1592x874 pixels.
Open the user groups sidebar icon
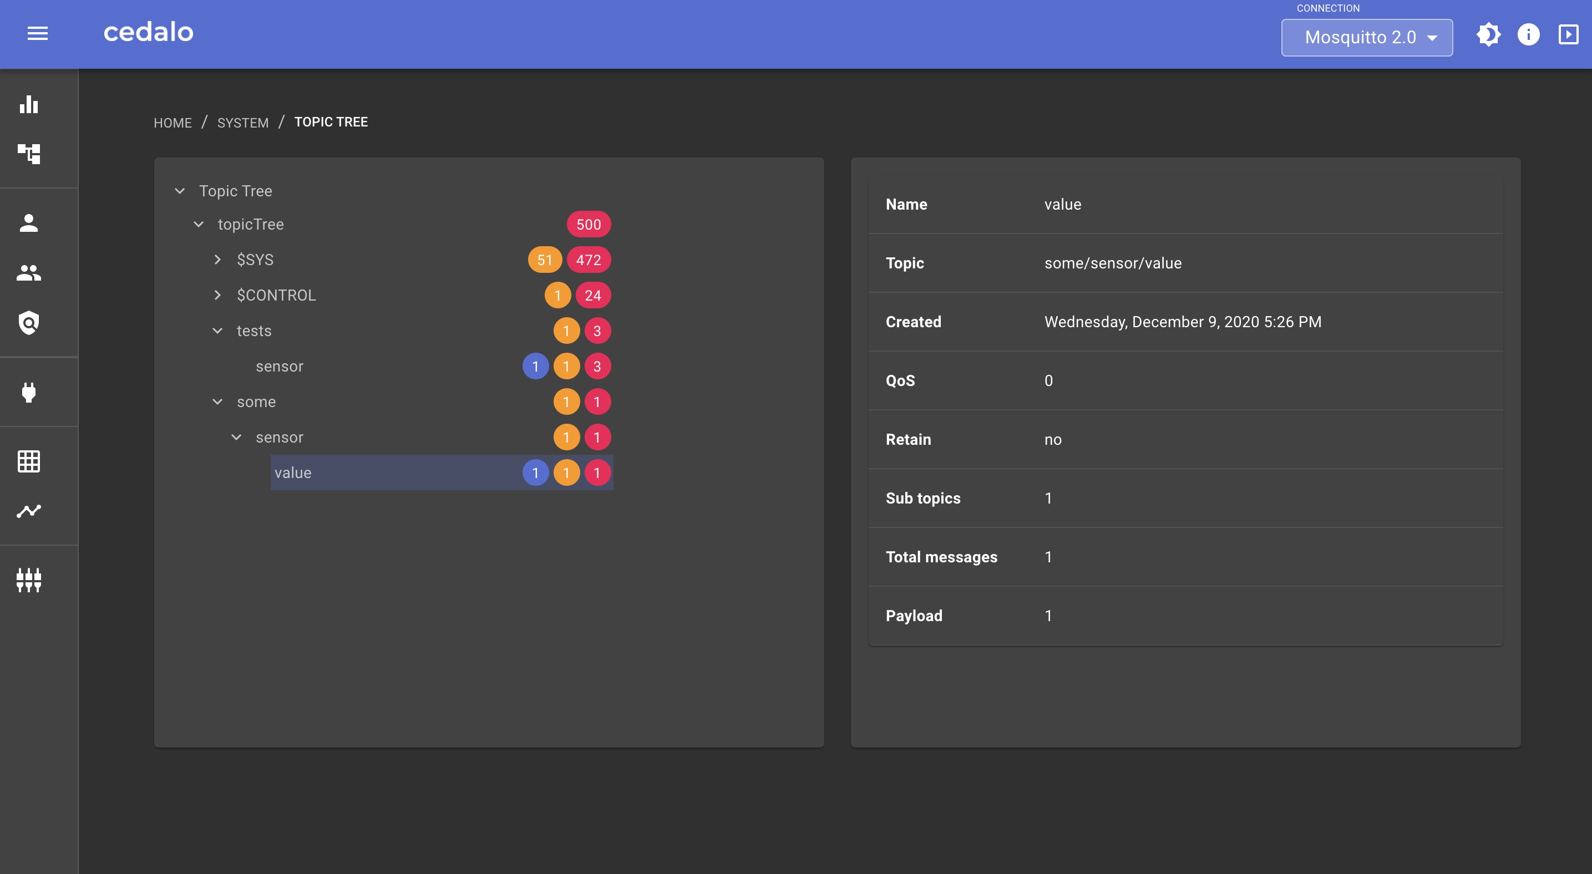click(x=29, y=272)
